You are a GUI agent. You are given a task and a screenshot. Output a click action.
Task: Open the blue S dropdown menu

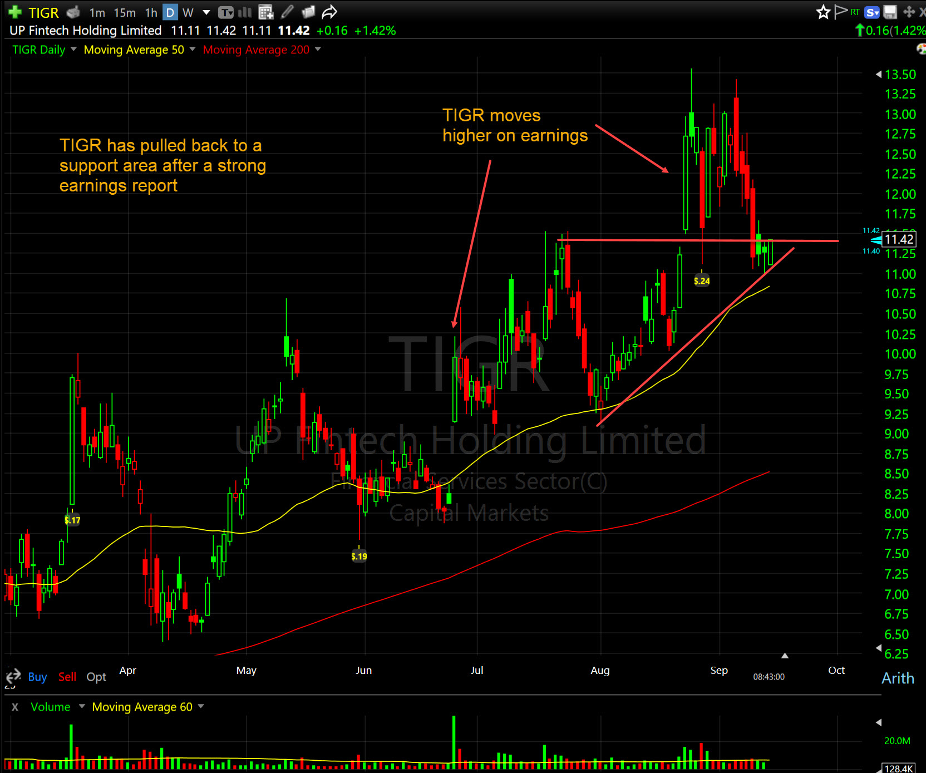873,12
